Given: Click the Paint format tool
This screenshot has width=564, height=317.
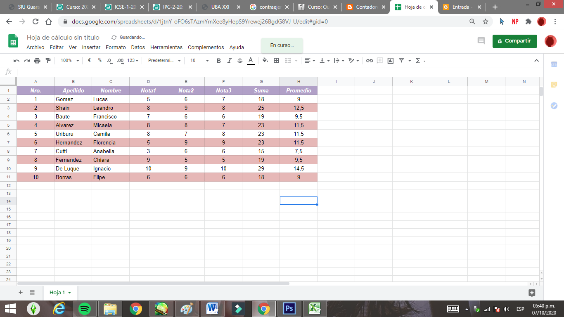Looking at the screenshot, I should tap(47, 60).
